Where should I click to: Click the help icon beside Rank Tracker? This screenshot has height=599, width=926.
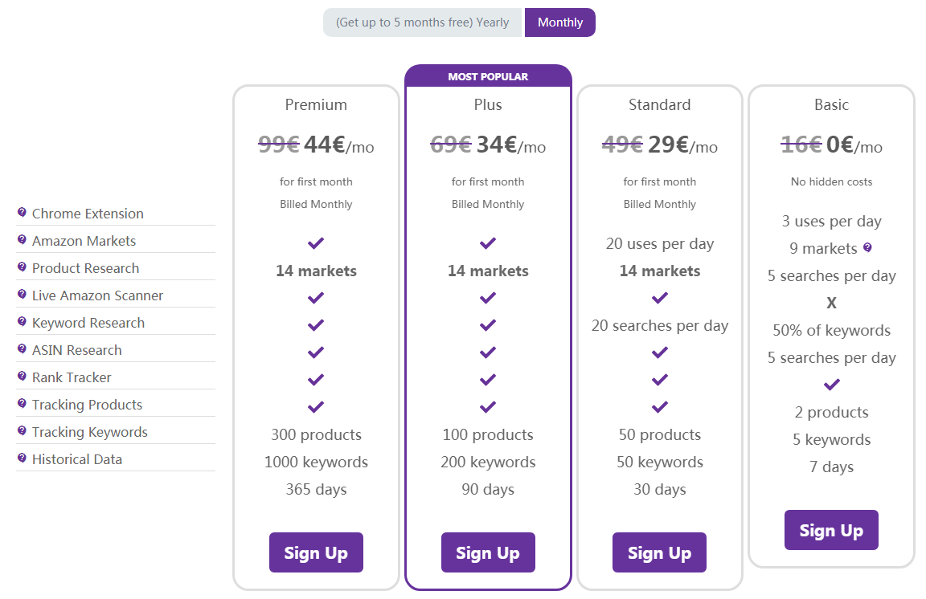point(22,376)
